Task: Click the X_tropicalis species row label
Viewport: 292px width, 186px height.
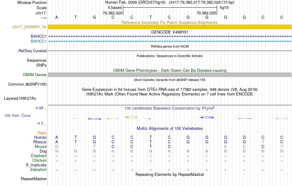Action: click(36, 165)
